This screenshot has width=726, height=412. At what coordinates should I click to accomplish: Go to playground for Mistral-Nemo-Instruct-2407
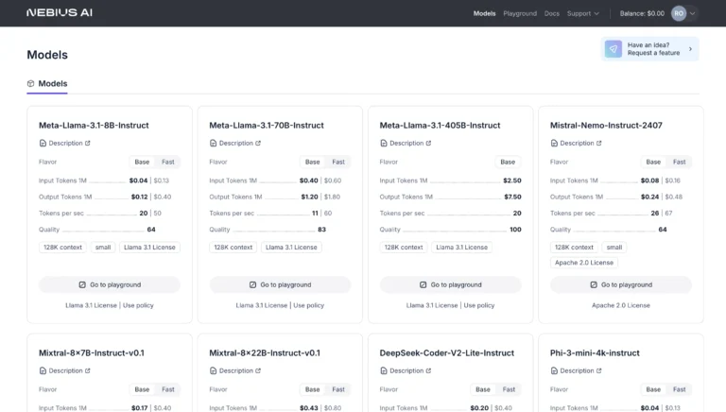621,284
